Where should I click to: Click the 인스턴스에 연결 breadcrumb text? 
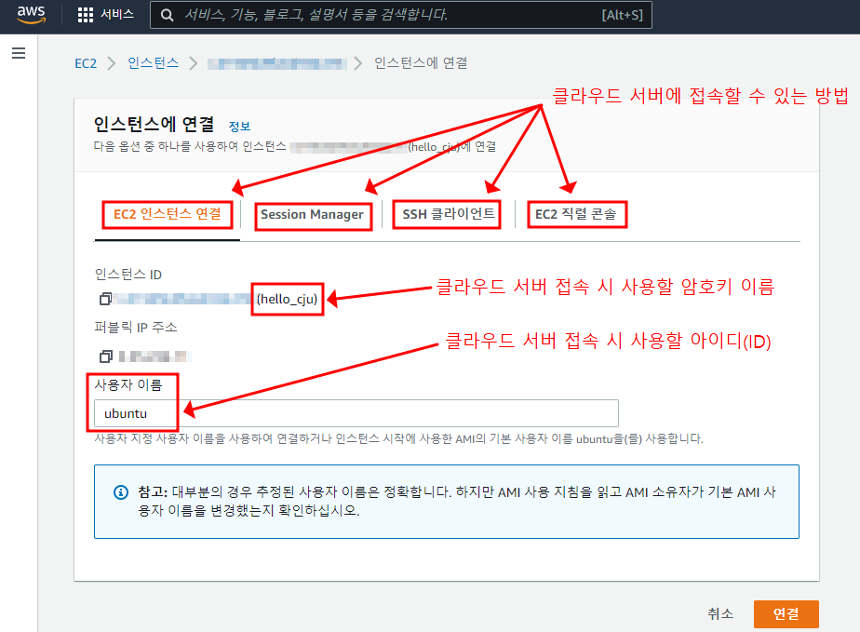[421, 63]
